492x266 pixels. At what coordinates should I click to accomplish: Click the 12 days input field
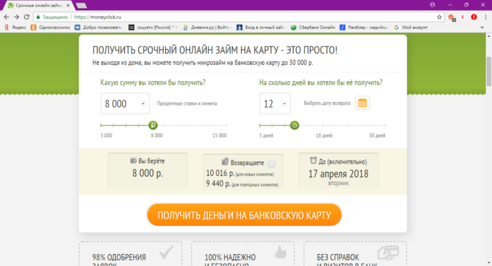click(275, 103)
